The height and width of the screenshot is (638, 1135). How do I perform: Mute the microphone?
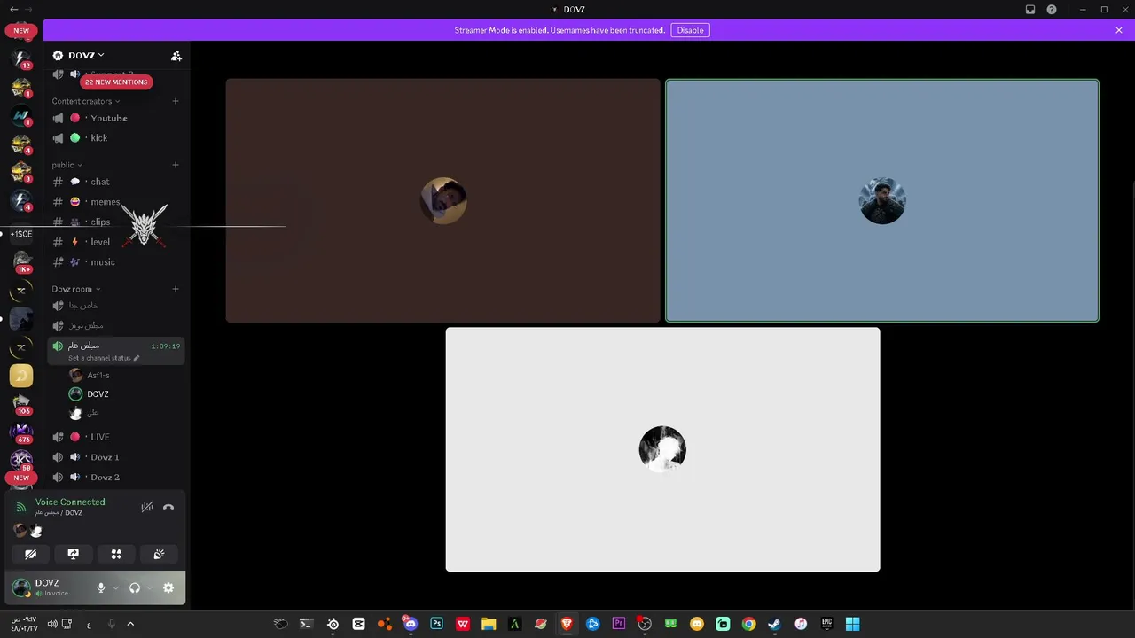coord(101,587)
